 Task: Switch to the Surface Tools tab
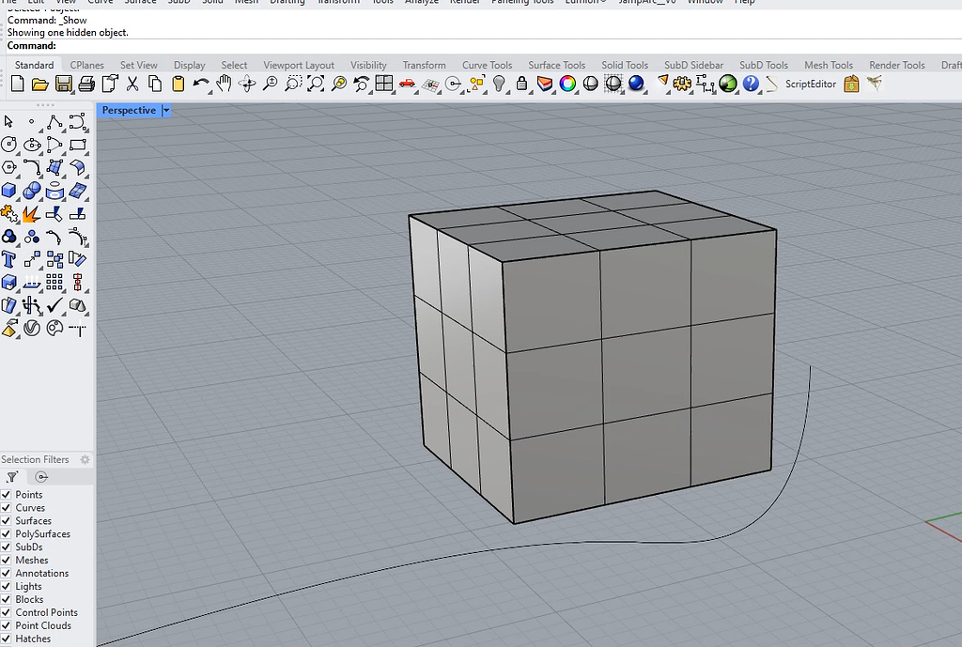(556, 65)
